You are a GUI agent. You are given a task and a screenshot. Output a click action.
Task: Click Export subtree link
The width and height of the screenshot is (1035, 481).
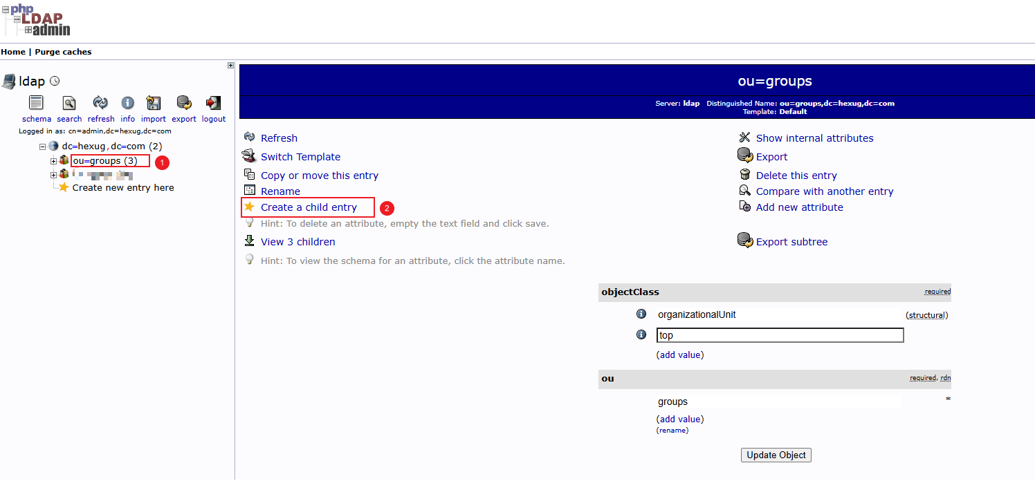[x=791, y=242]
